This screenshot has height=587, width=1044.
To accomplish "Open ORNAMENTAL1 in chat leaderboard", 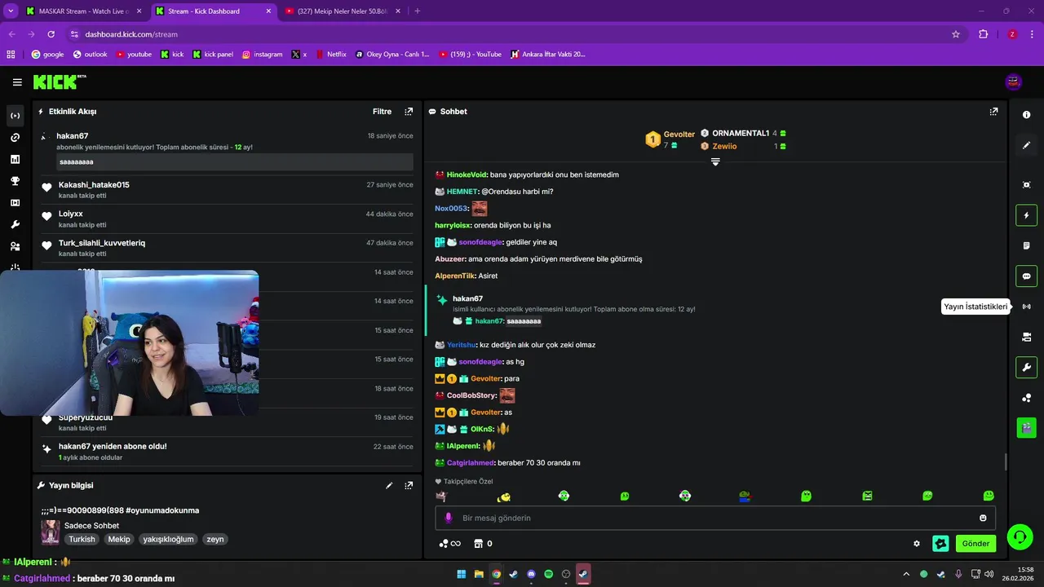I will [x=741, y=133].
